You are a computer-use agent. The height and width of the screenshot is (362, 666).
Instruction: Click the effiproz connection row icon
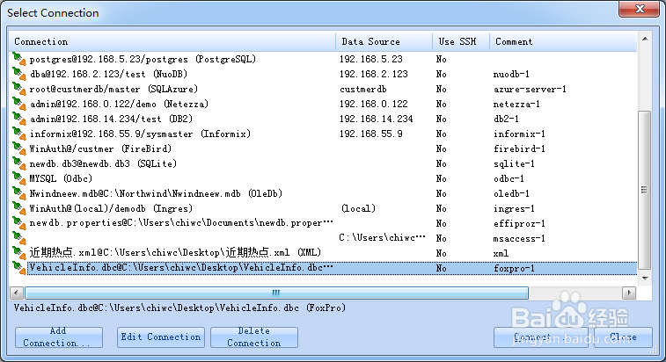coord(19,223)
